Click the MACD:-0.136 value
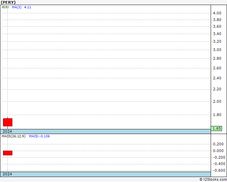 39,136
